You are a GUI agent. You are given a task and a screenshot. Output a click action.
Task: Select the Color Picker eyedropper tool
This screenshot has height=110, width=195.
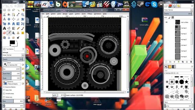18,15
